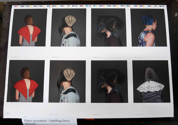Click the small print beneath the grey hood photo
The image size is (178, 125).
point(140,115)
